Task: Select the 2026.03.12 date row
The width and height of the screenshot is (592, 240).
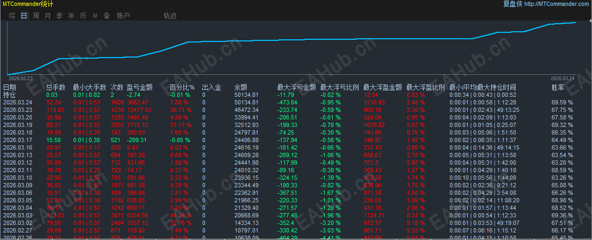Action: pyautogui.click(x=19, y=163)
